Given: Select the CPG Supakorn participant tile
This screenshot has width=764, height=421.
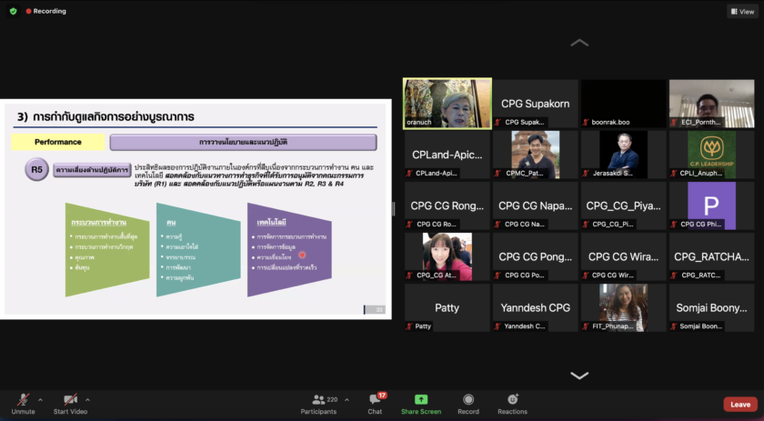Looking at the screenshot, I should [535, 103].
